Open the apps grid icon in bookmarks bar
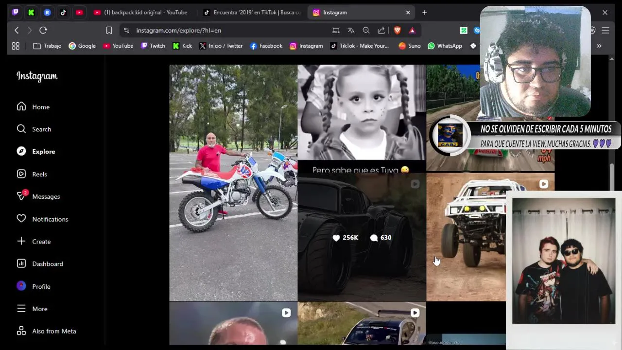Screen dimensions: 622x350 16,46
